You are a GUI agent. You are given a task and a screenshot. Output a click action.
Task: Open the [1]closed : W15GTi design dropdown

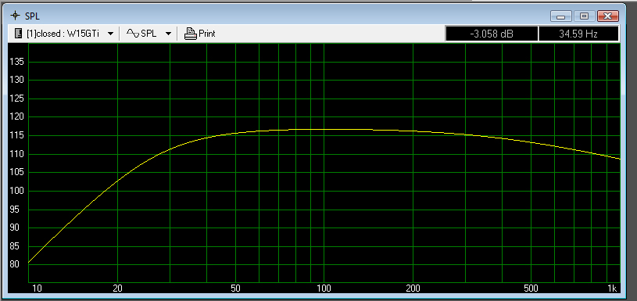click(x=110, y=34)
